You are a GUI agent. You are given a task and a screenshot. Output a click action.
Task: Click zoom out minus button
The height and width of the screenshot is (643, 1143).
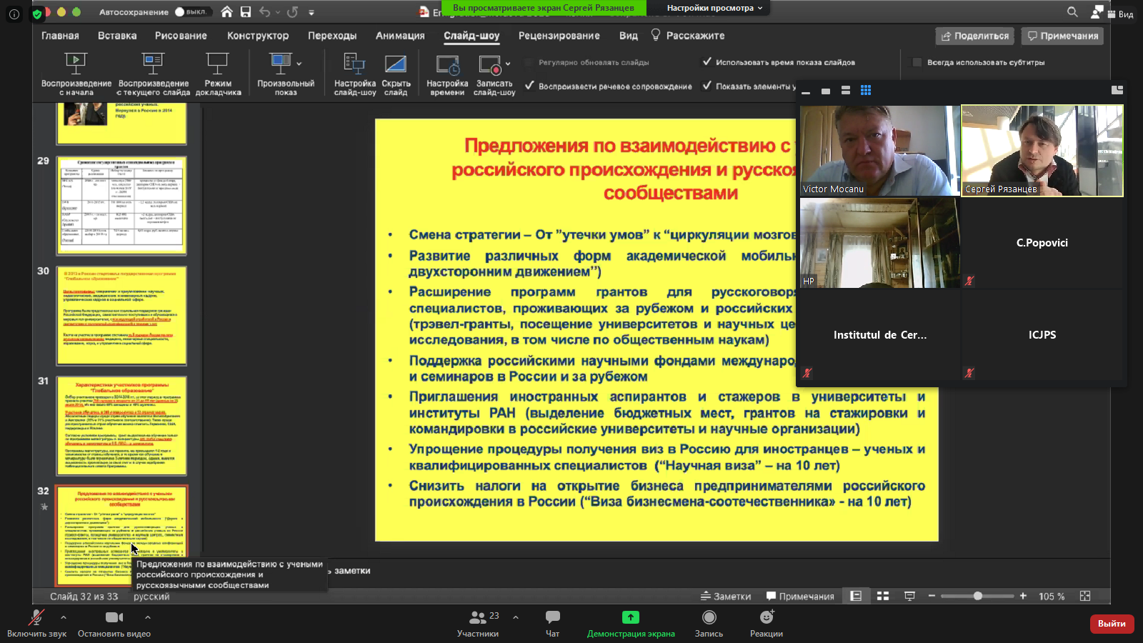point(932,596)
